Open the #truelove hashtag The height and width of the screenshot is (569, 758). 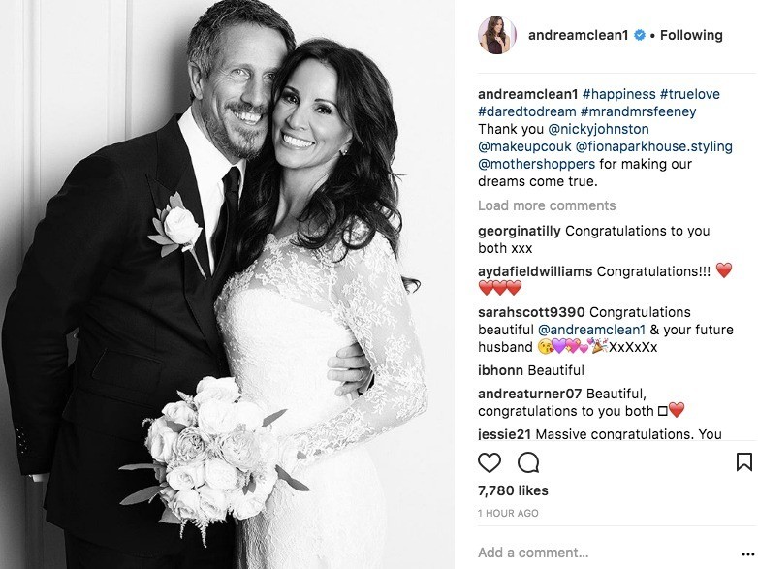coord(690,94)
